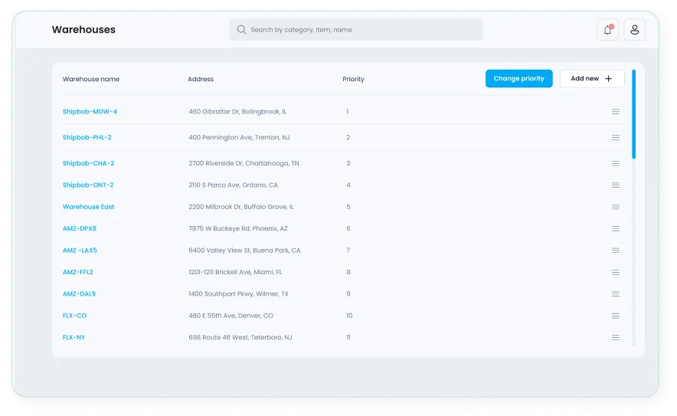Screen dimensions: 677x416
Task: Click priority value 10 in FLX-CO row
Action: tap(349, 316)
